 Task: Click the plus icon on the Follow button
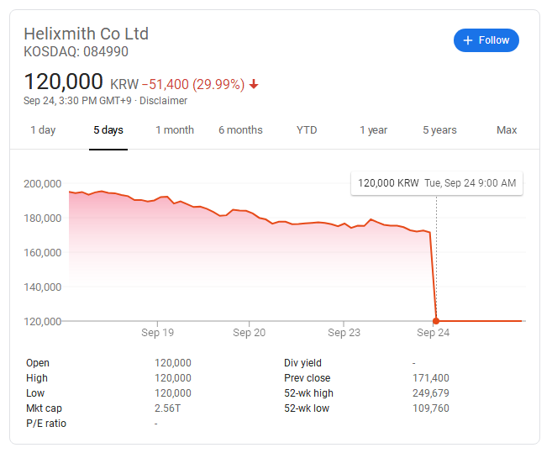467,40
